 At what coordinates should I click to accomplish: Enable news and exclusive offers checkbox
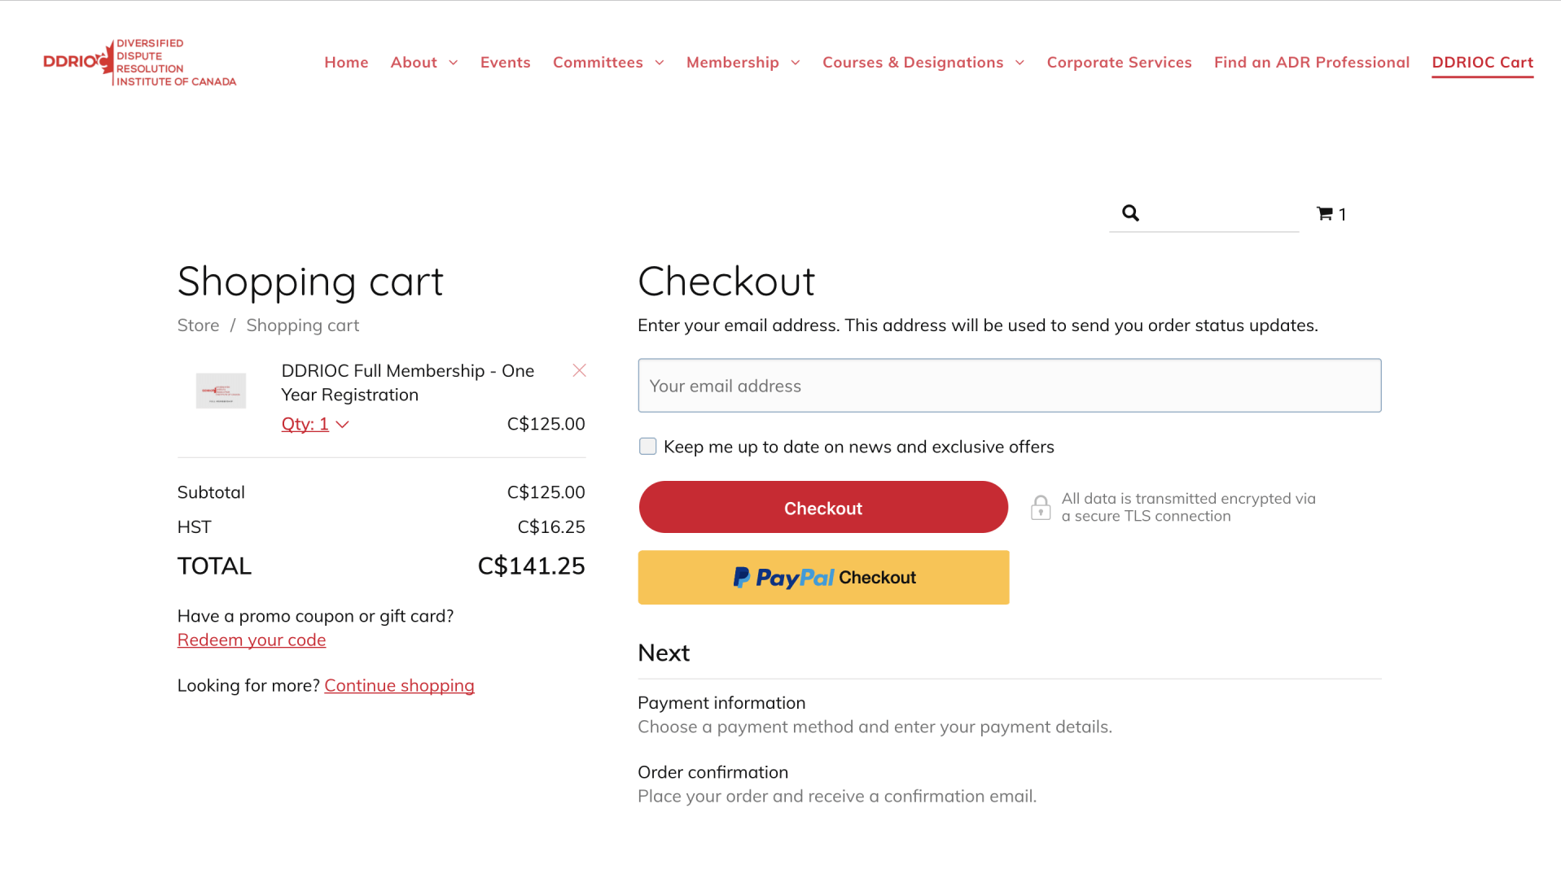[x=647, y=446]
